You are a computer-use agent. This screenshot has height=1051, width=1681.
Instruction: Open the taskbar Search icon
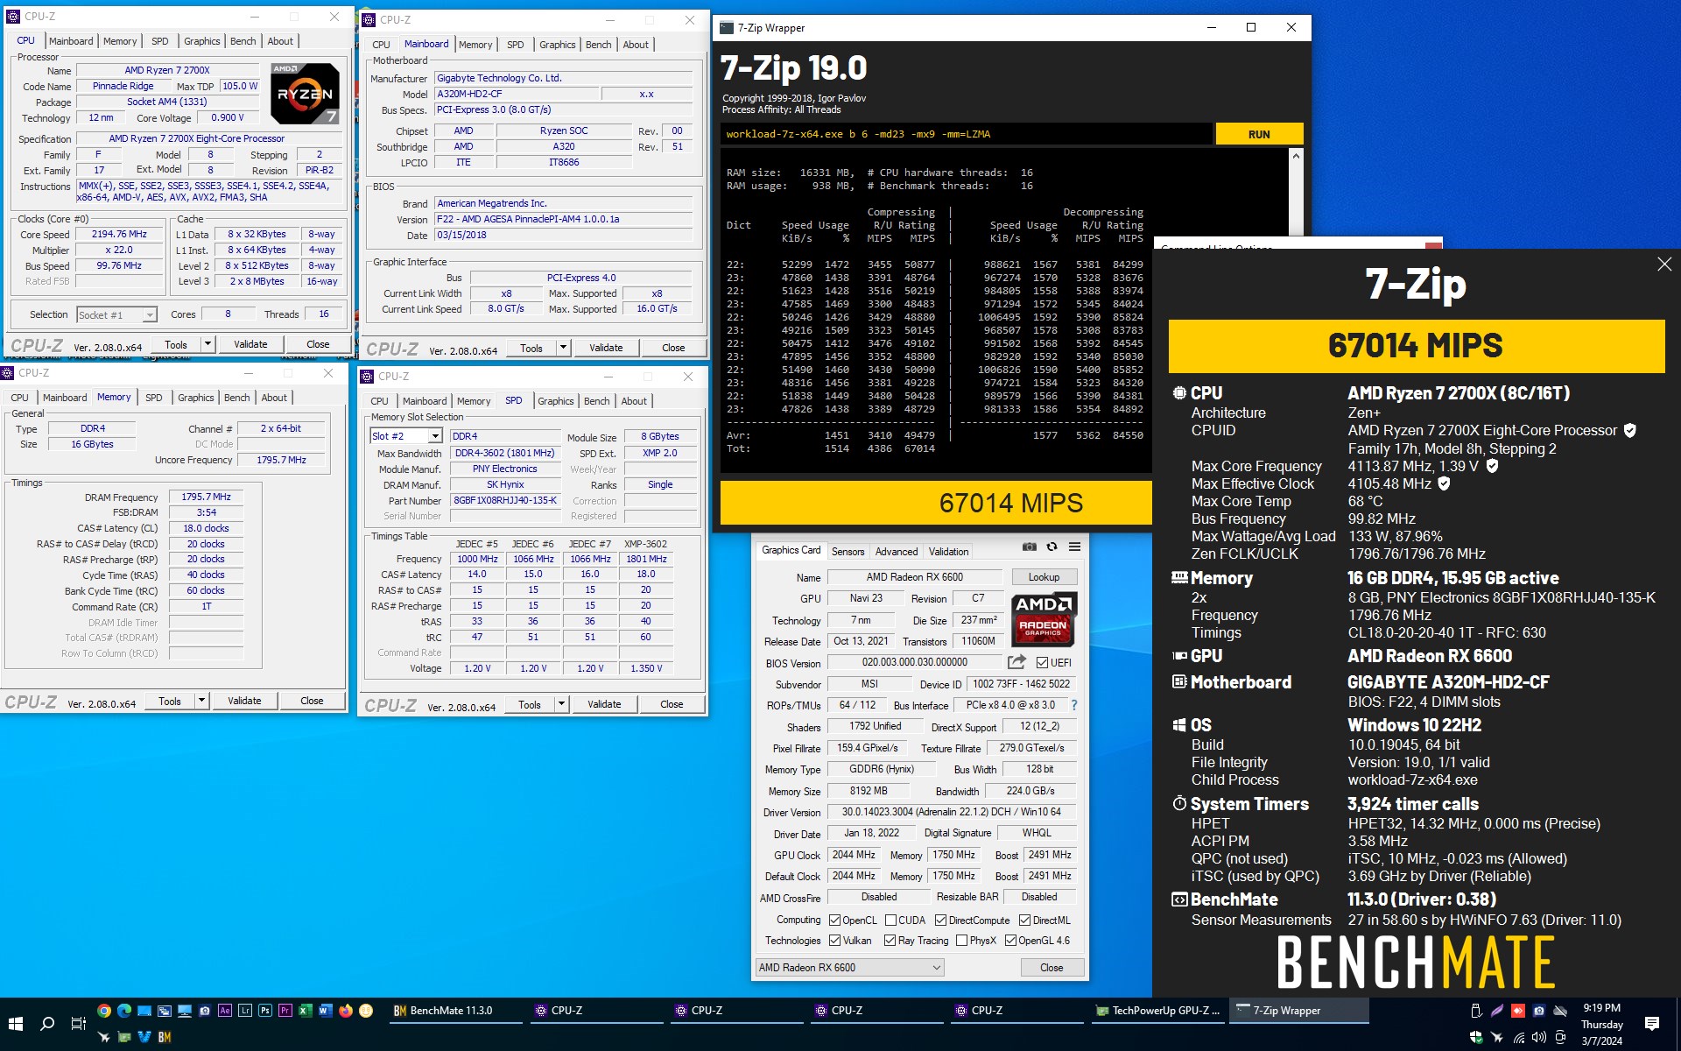pos(47,1023)
